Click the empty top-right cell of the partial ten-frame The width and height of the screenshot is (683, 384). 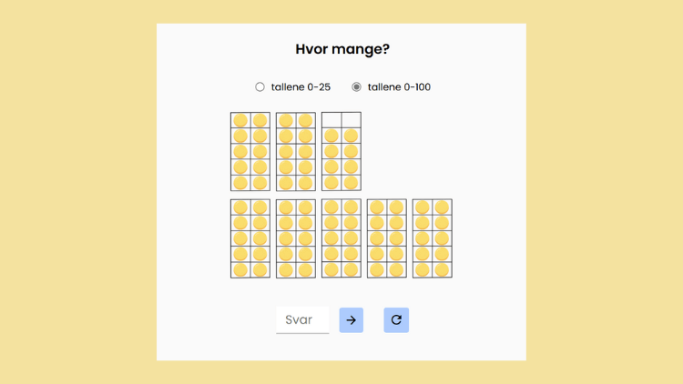[x=352, y=120]
